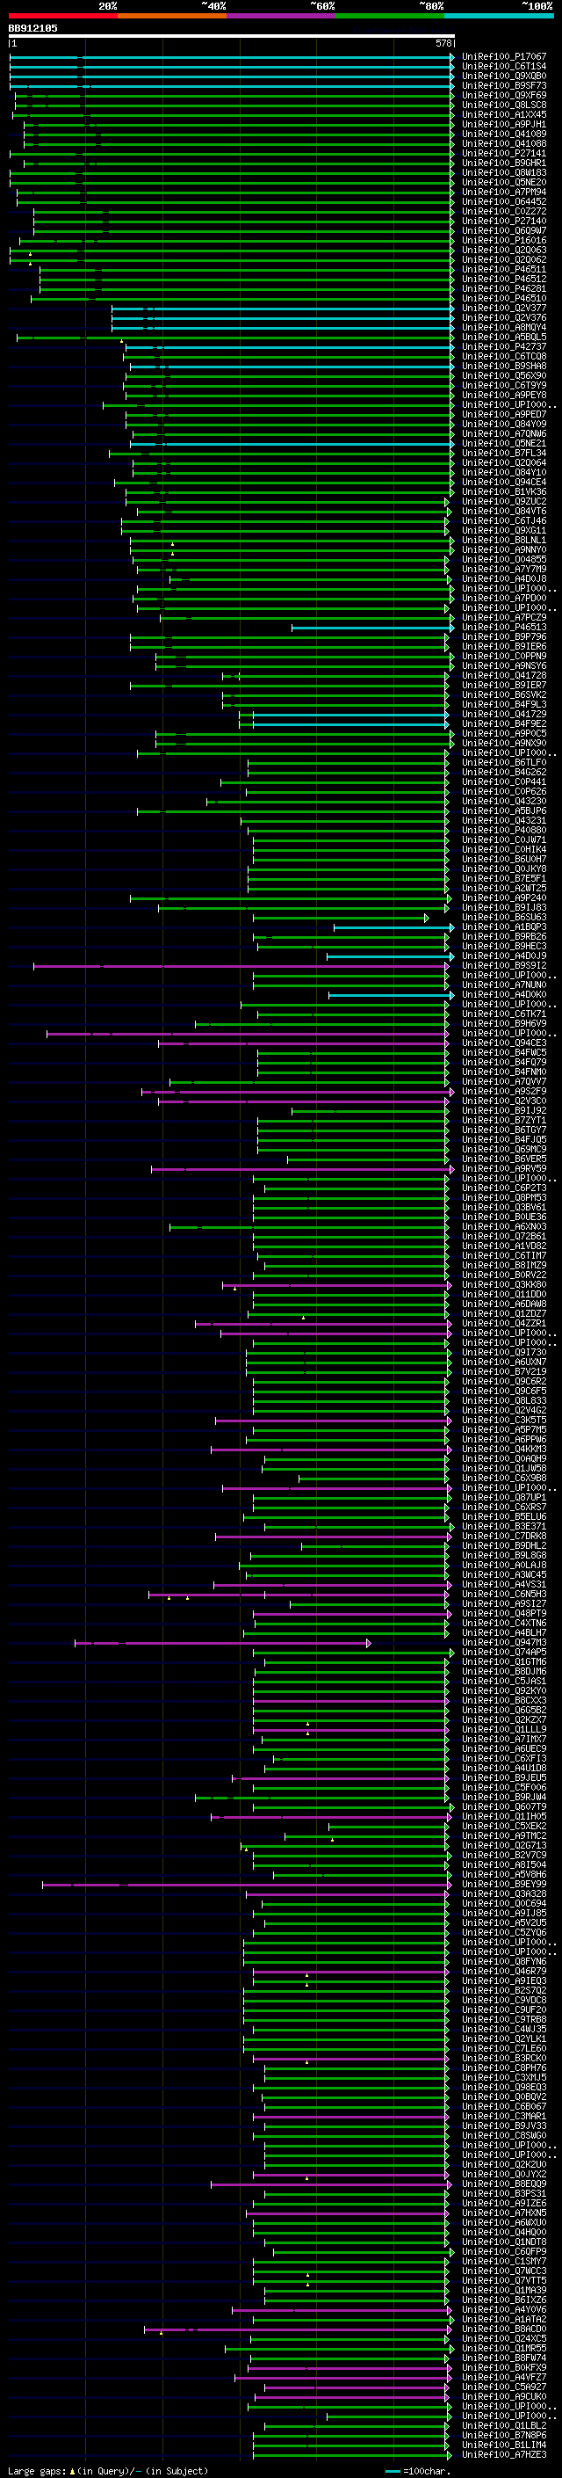
Task: Click the short green bar for UniRef100_B6SU63
Action: [x=340, y=918]
